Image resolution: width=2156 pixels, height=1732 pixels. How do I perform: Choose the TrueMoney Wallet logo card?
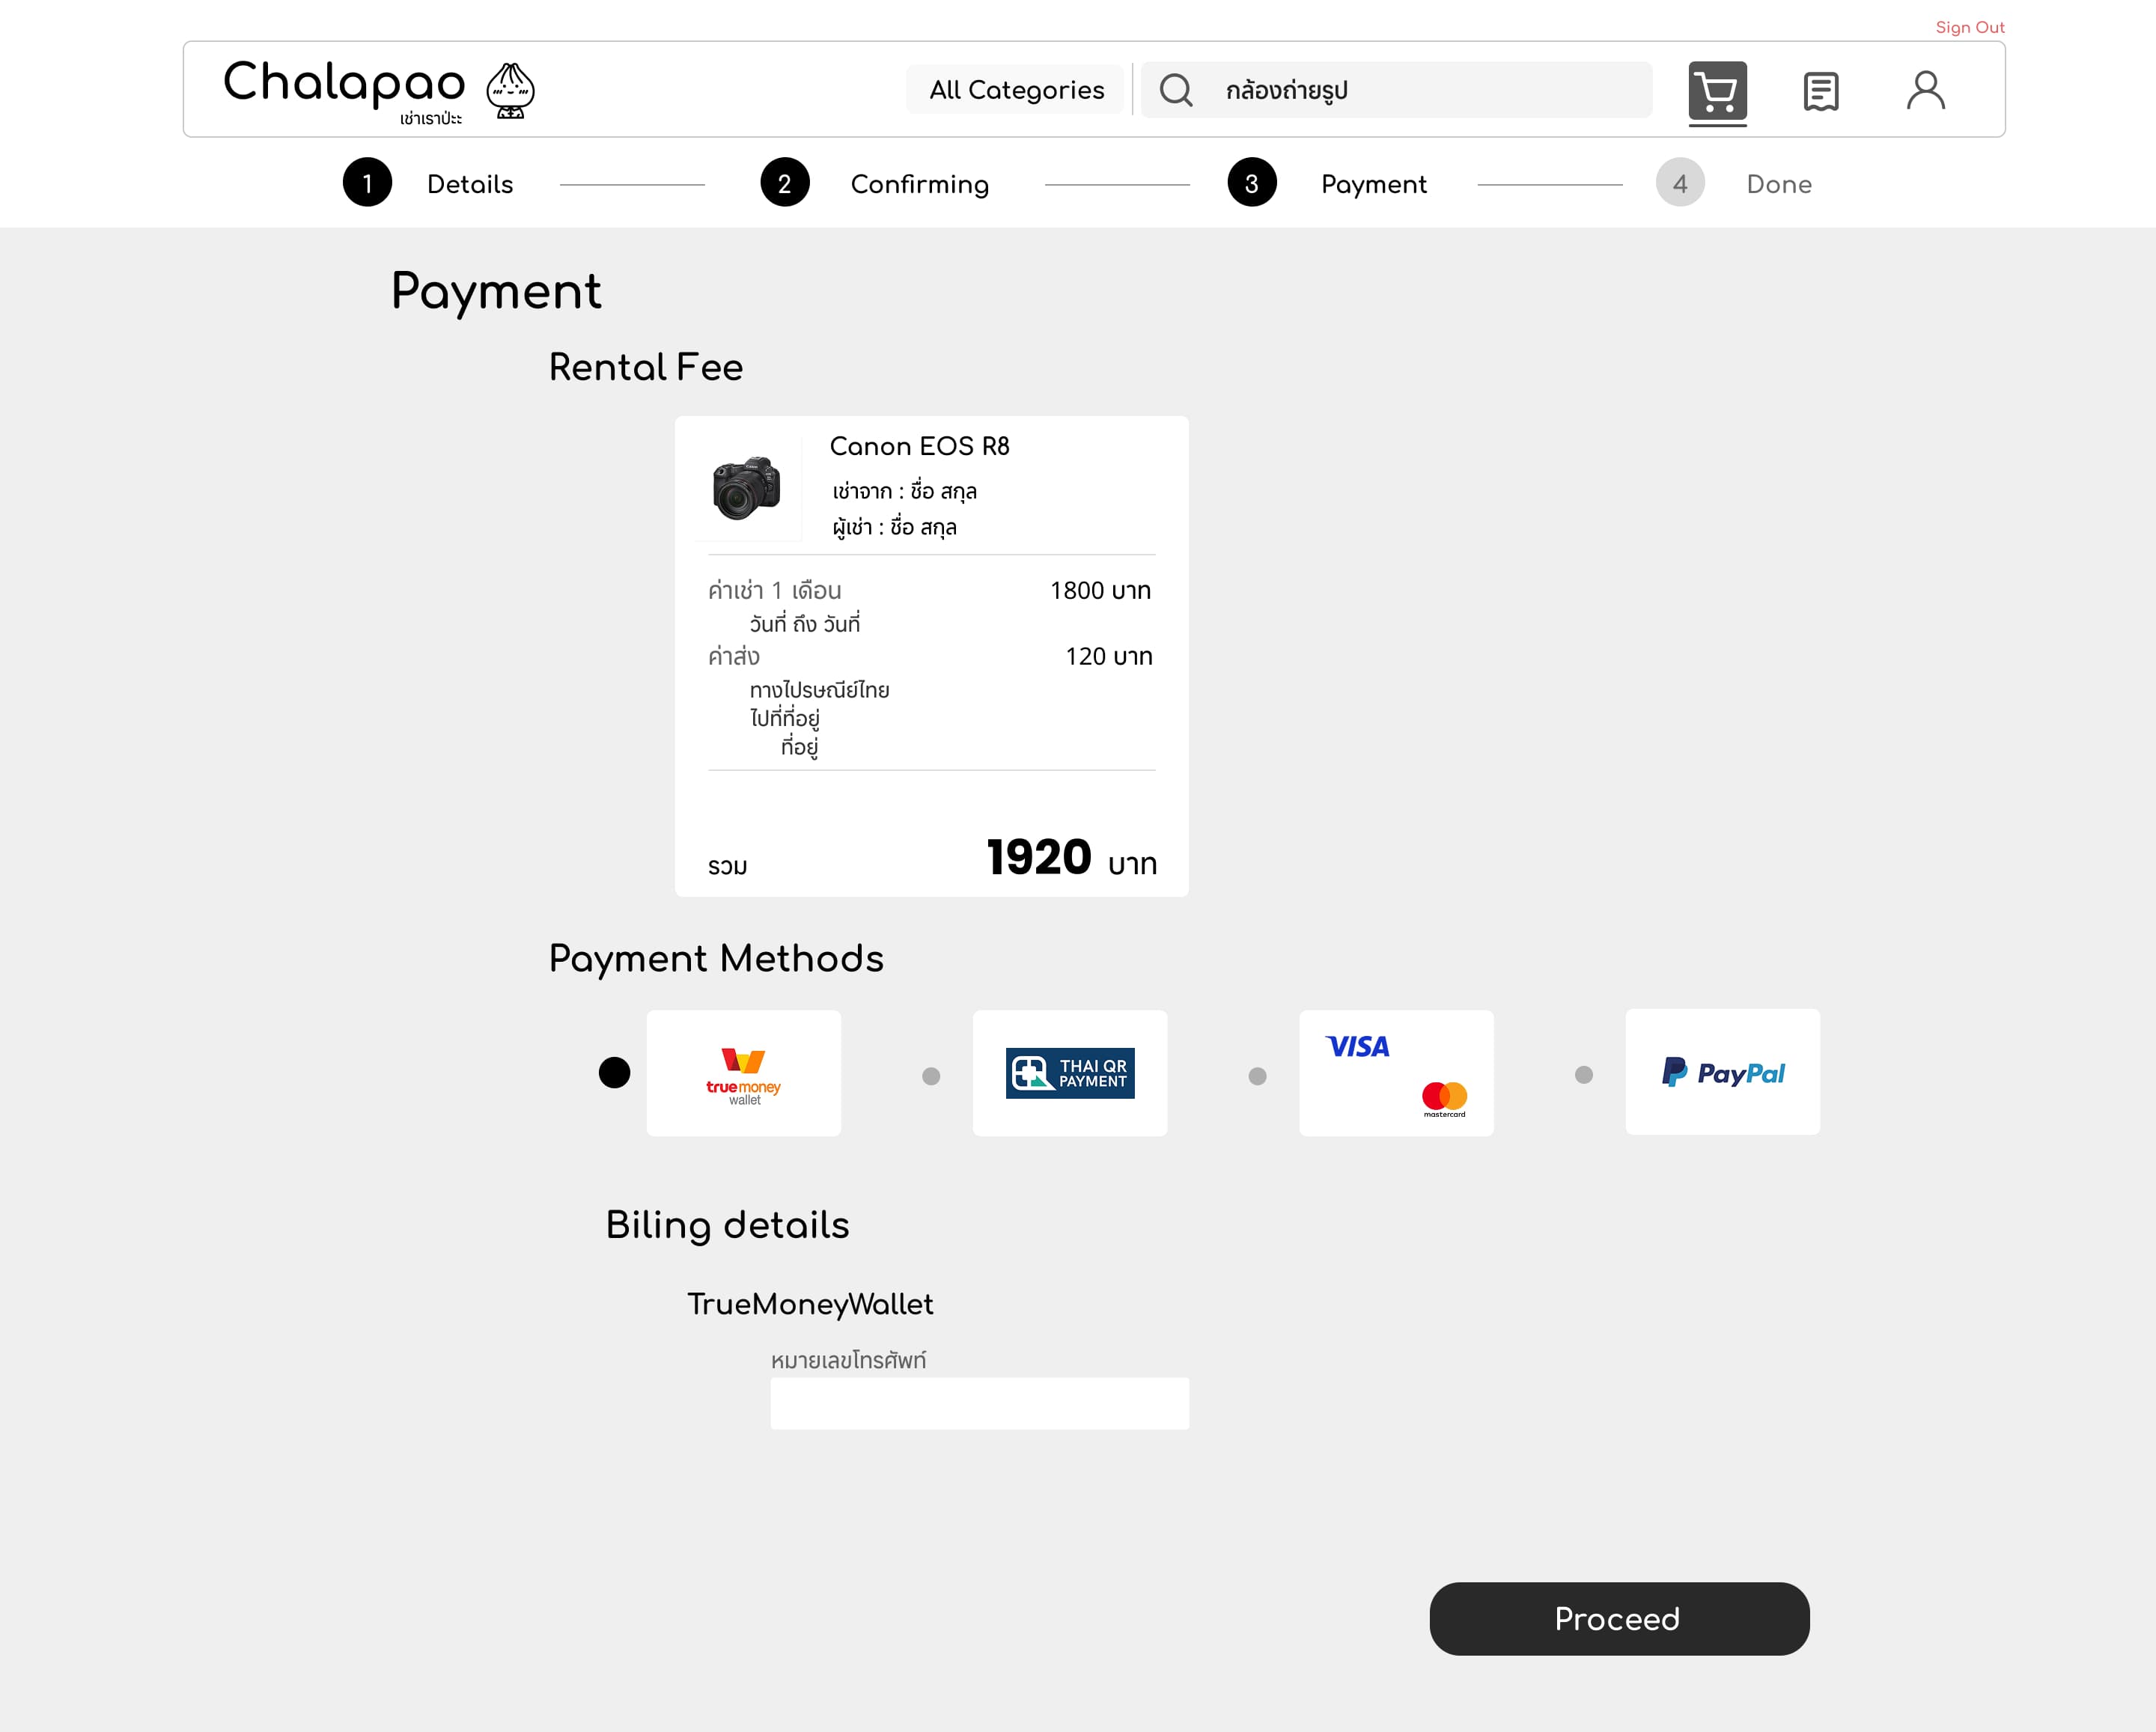pos(743,1073)
